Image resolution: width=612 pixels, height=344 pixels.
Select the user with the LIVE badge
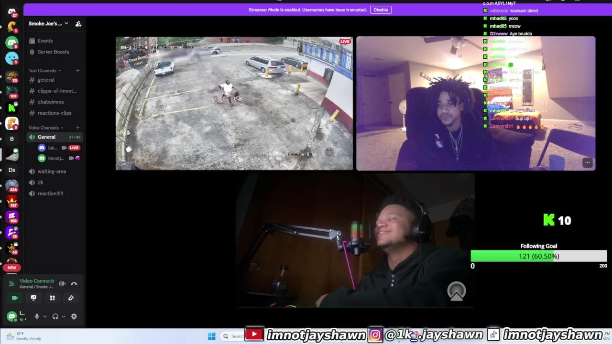click(x=58, y=148)
